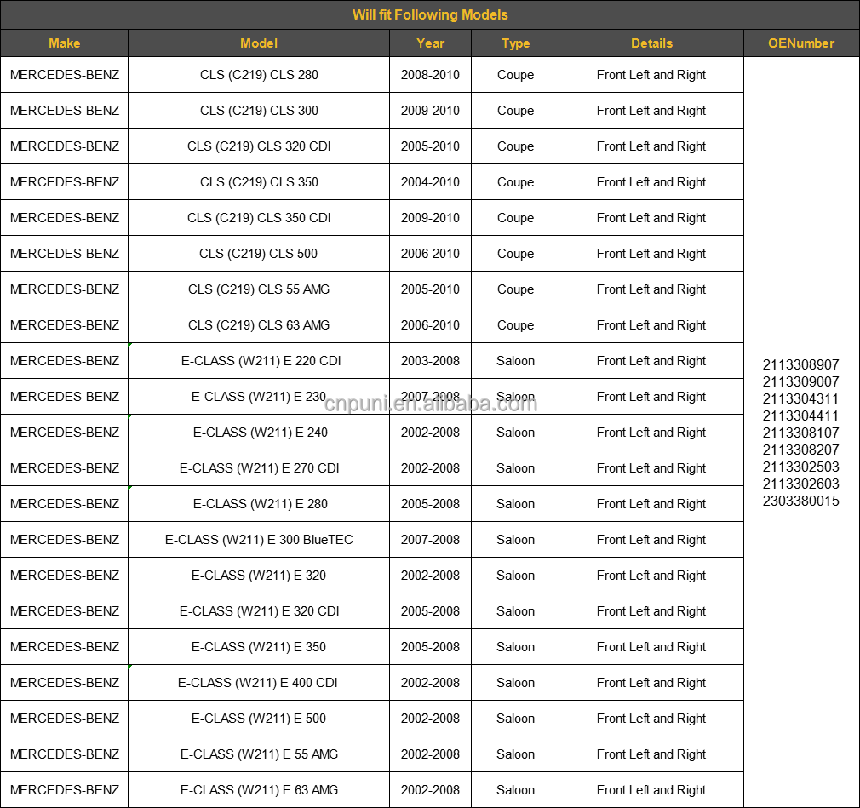Select the E-CLASS (W211) E 280 cell
Screen dimensions: 860x808
(259, 503)
